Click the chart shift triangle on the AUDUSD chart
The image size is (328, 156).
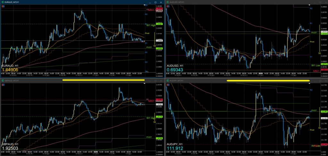point(309,5)
